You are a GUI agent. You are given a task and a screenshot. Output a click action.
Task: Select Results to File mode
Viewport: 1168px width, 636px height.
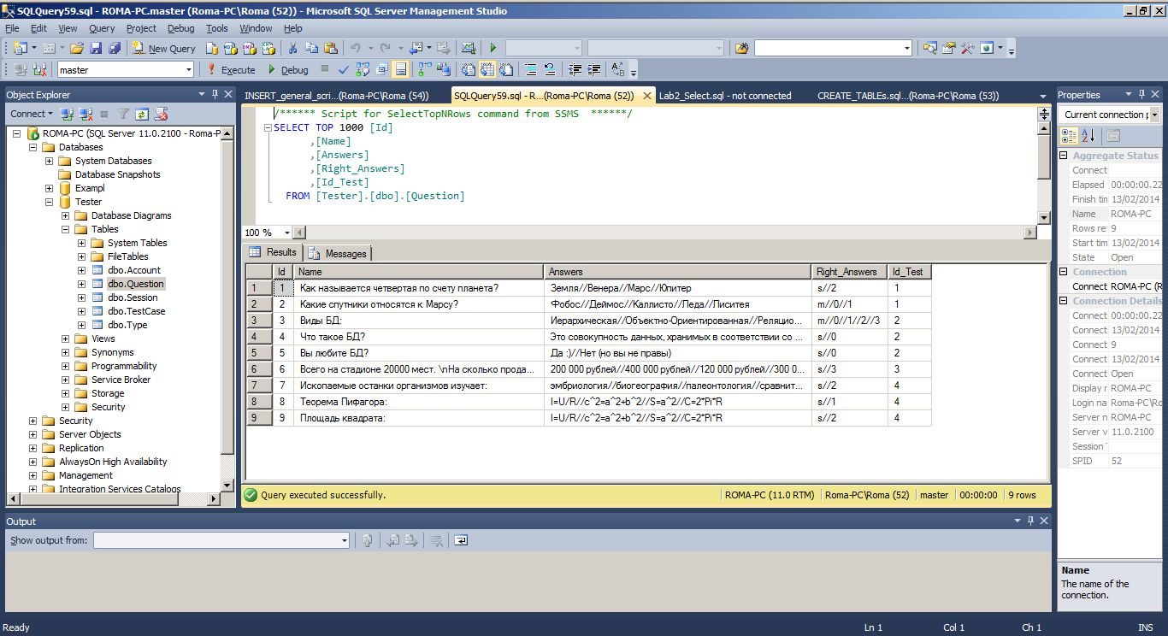pyautogui.click(x=506, y=69)
